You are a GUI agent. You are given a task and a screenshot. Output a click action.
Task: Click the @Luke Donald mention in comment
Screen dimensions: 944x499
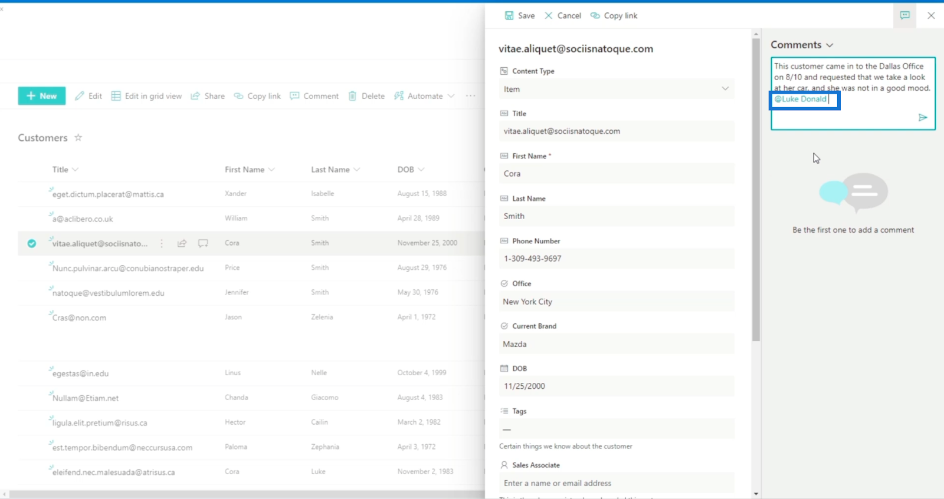[800, 99]
